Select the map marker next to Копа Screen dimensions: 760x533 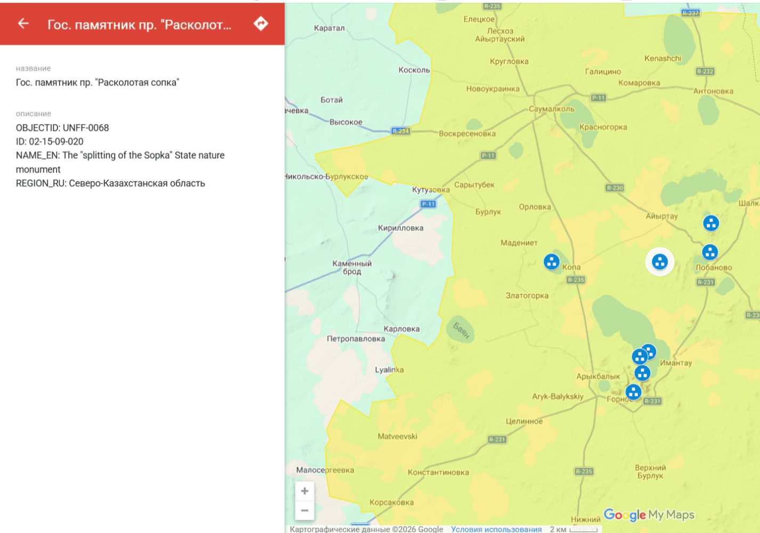tap(552, 261)
